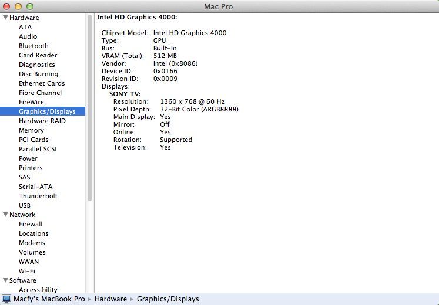Open Firewall under Network
Viewport: 439px width, 305px height.
[31, 224]
